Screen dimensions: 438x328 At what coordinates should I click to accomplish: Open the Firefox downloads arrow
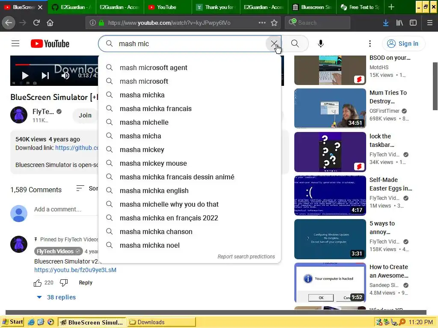(x=386, y=23)
